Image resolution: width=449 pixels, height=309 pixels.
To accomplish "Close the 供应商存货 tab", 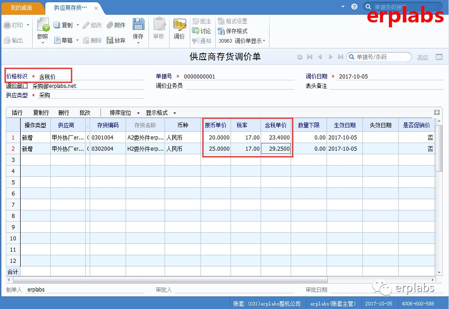I will pos(96,9).
